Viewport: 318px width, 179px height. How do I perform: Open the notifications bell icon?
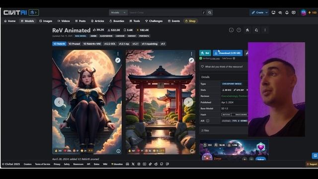[287, 12]
